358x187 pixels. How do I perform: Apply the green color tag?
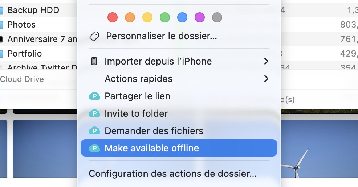(165, 17)
